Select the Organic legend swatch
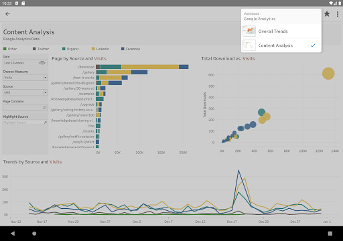Screen dimensions: 343x241 coord(64,49)
